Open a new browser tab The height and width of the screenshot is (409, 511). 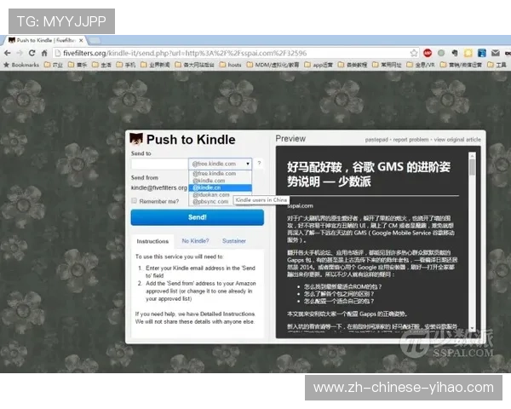(x=95, y=40)
